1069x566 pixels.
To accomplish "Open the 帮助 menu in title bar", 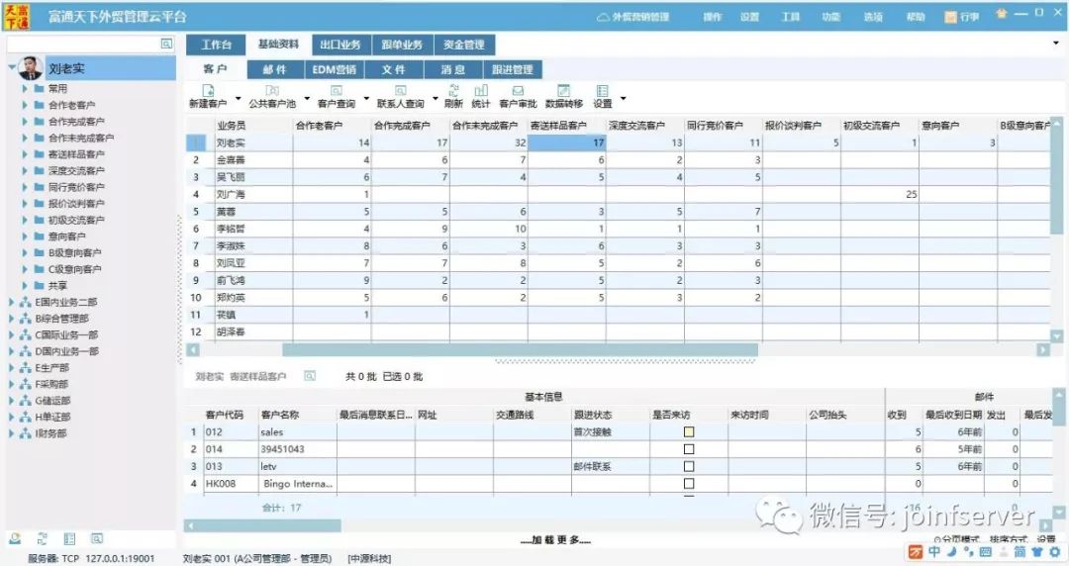I will coord(916,17).
